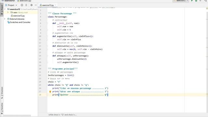The image size is (208, 117).
Task: Switch to exercice12.py editor tab
Action: click(x=48, y=5)
